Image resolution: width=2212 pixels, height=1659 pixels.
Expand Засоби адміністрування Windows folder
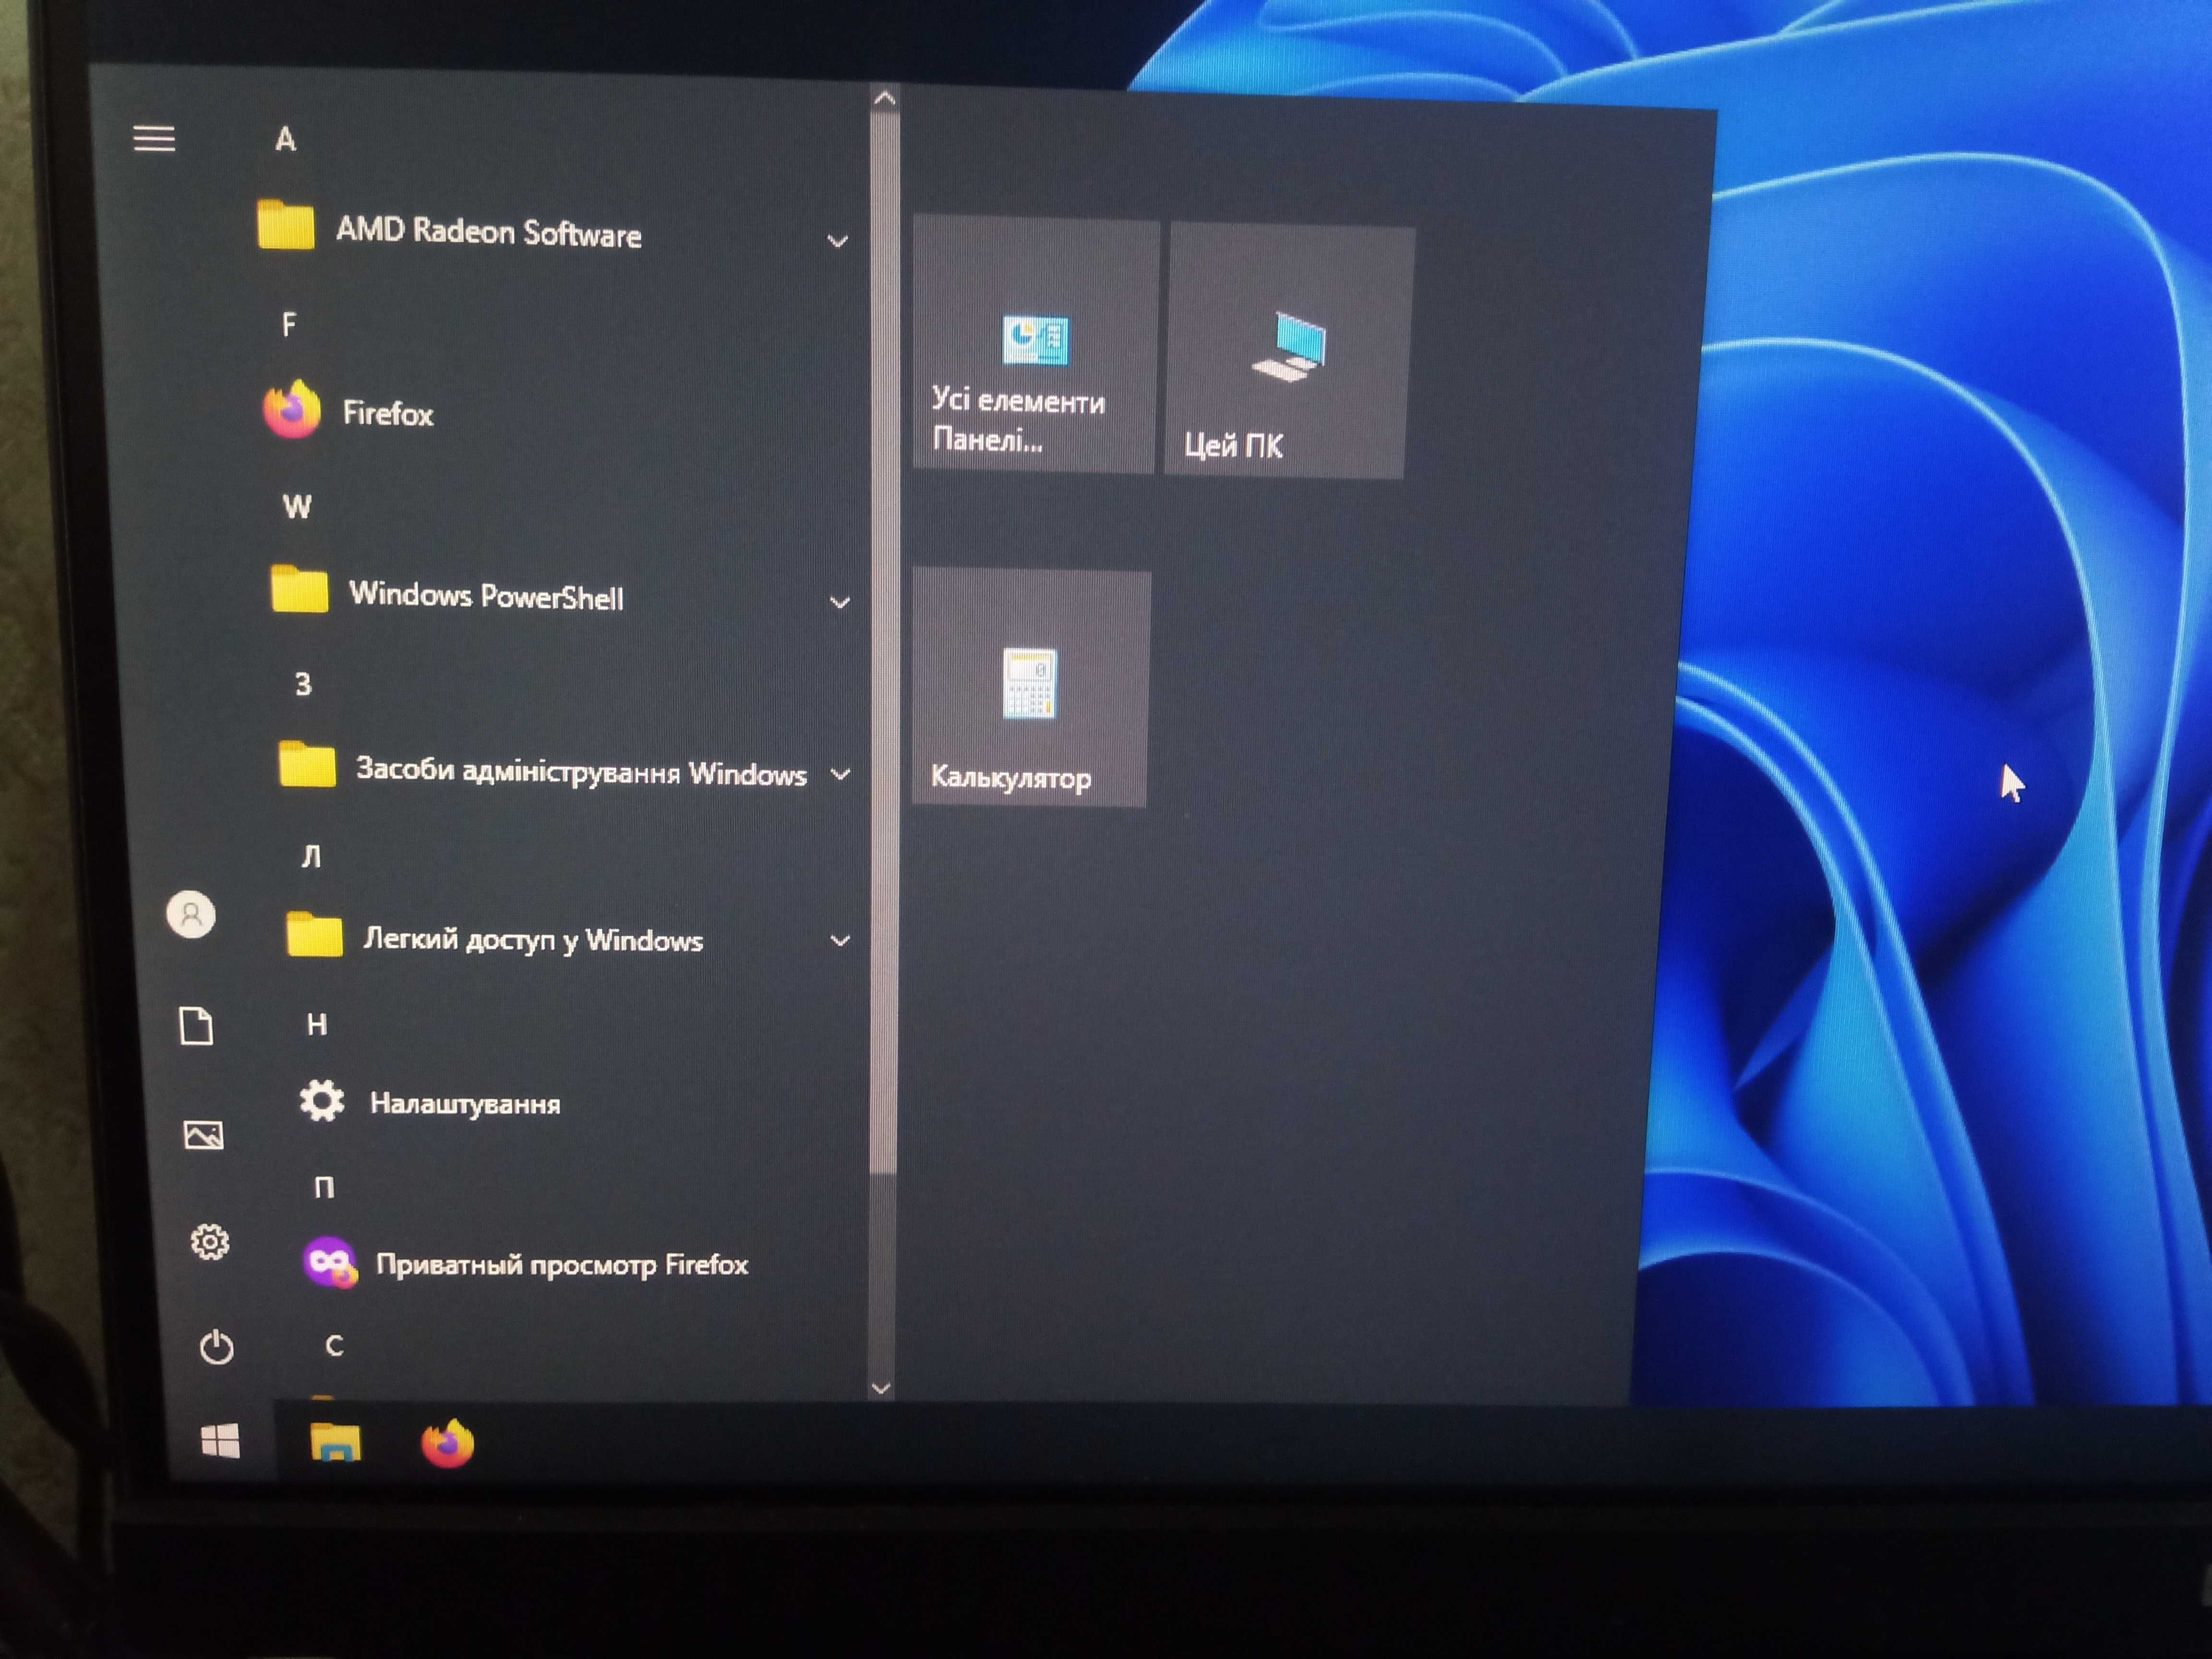pos(565,771)
